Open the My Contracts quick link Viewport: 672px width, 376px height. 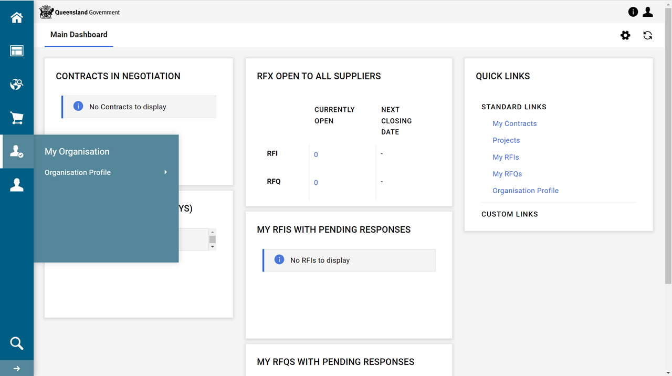514,123
